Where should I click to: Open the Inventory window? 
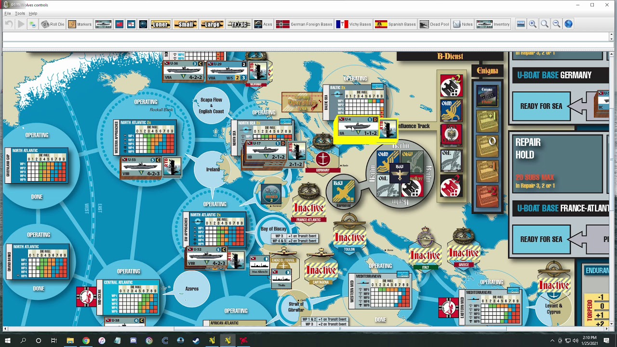[x=493, y=24]
